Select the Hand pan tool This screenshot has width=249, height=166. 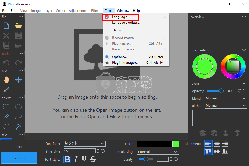tap(6, 80)
